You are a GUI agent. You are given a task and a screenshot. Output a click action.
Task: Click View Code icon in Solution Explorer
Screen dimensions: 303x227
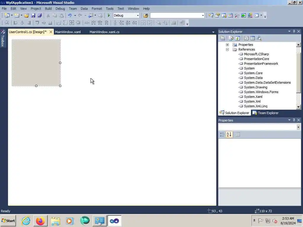[x=246, y=38]
